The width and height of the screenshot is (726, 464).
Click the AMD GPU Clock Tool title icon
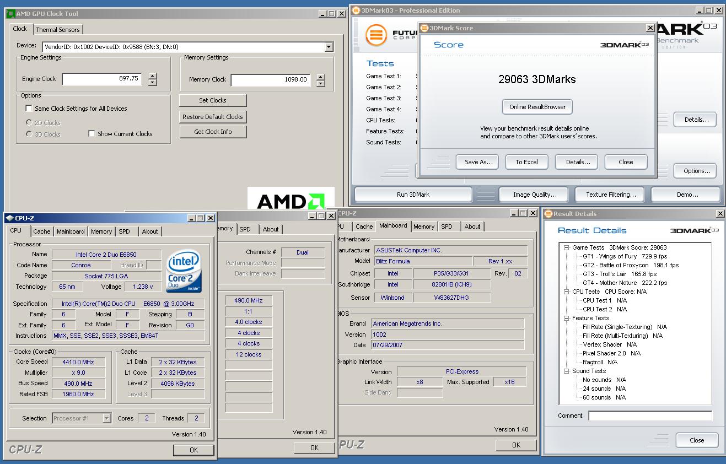point(12,14)
